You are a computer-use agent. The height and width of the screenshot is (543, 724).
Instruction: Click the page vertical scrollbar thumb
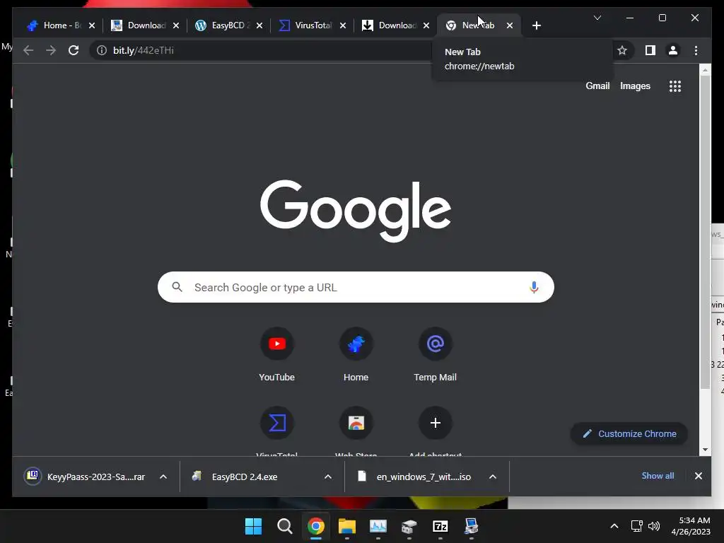pos(705,231)
